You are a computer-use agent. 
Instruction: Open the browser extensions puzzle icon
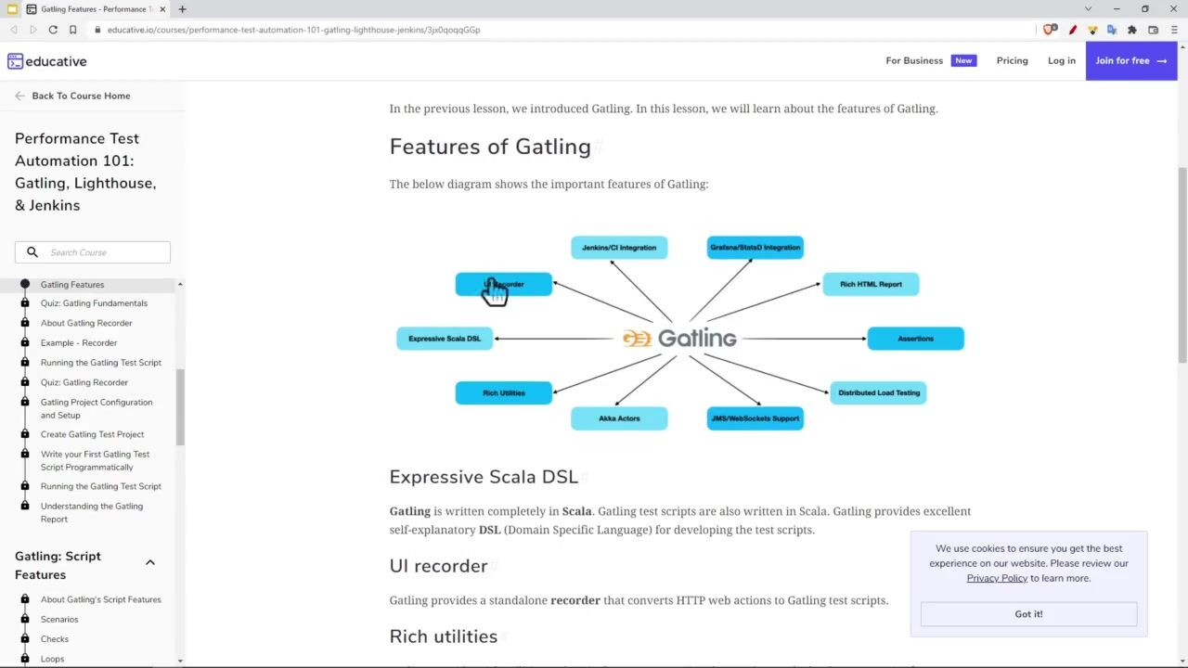point(1132,30)
